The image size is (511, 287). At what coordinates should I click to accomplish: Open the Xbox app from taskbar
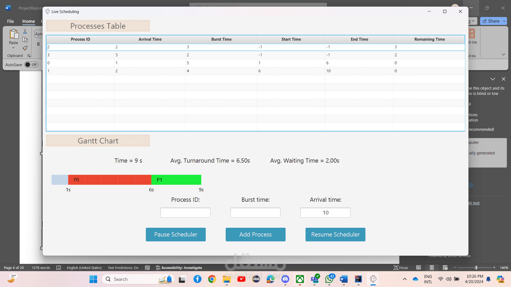300,279
